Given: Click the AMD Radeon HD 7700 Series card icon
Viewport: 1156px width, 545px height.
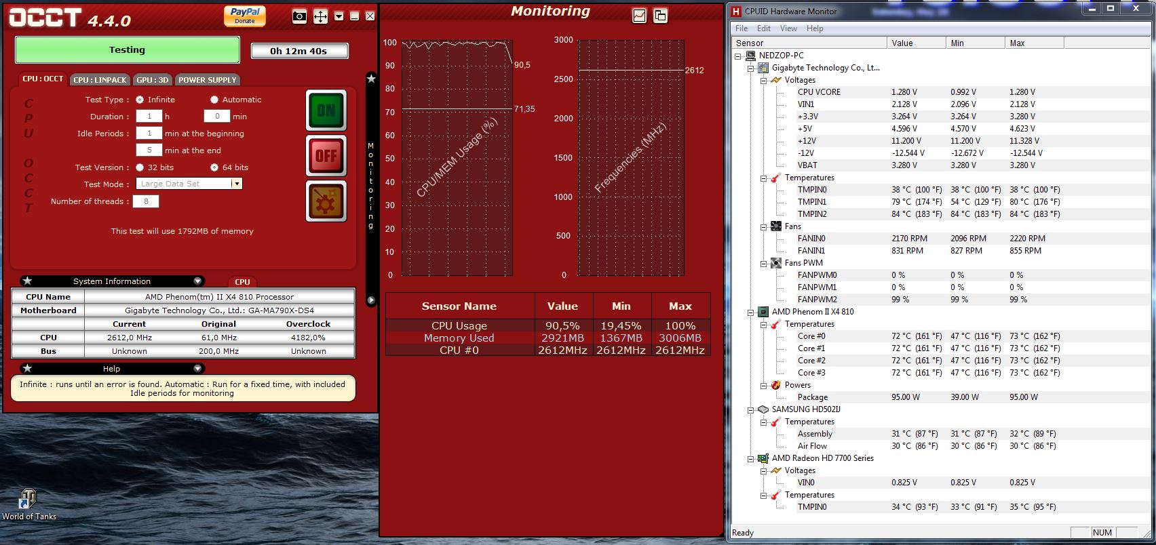Looking at the screenshot, I should click(x=763, y=458).
